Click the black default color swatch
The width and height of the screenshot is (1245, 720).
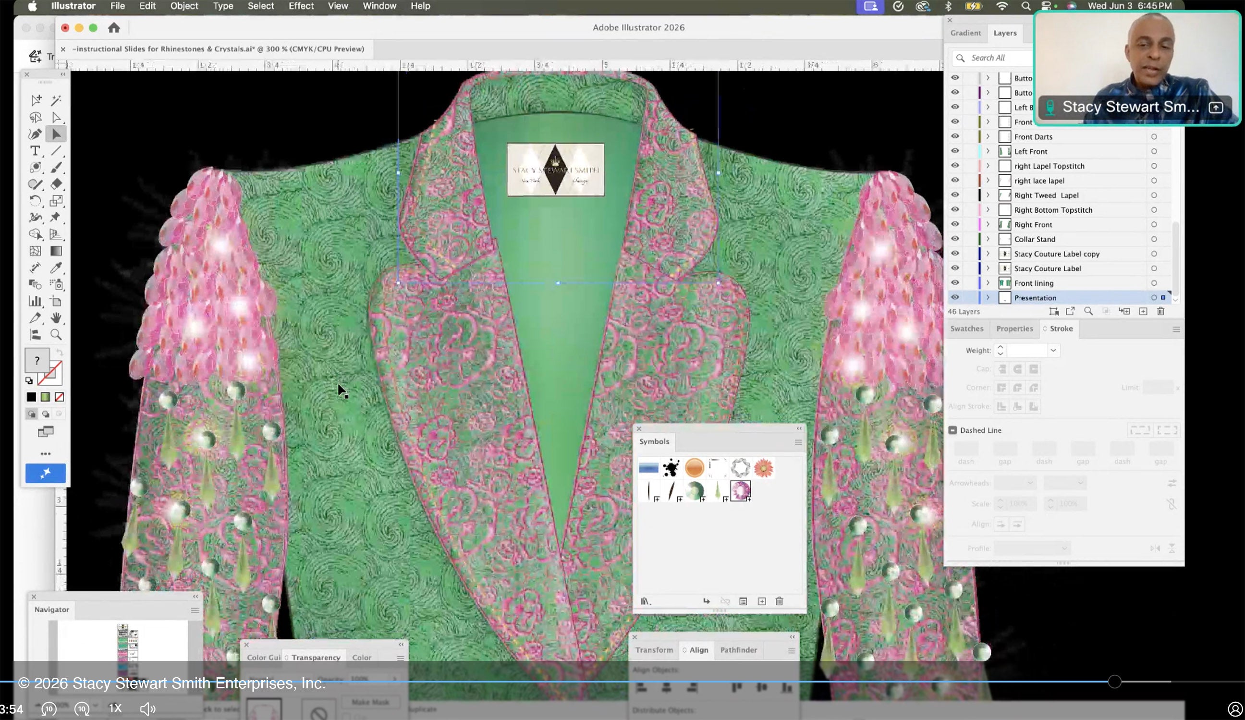pyautogui.click(x=31, y=397)
